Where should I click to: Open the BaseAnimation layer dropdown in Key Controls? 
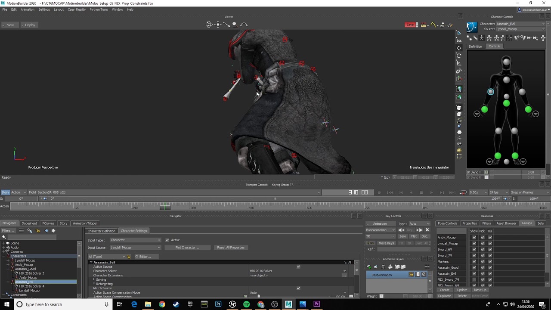(x=380, y=230)
